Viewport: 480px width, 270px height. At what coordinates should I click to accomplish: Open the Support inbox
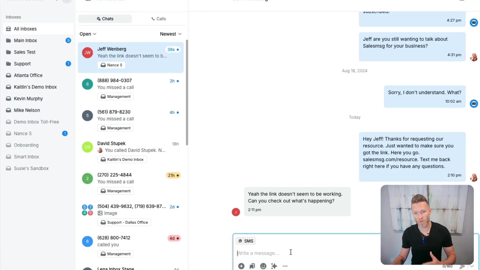coord(38,64)
